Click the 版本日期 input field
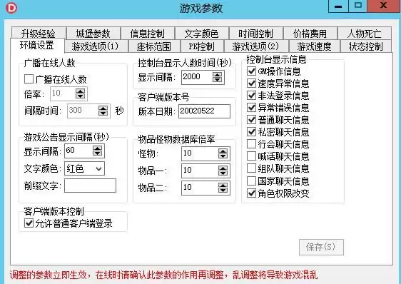 204,111
